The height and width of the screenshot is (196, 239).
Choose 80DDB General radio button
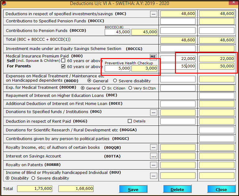pyautogui.click(x=82, y=88)
